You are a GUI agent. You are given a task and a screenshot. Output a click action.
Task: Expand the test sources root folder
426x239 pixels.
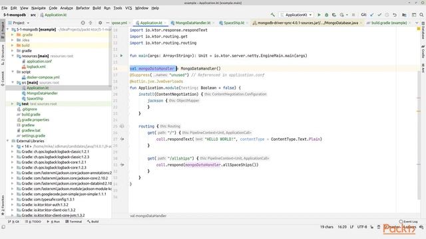[12, 104]
